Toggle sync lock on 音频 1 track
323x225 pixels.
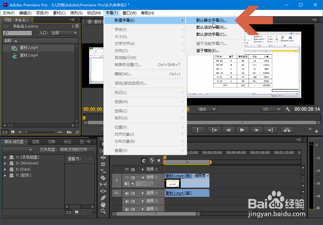click(133, 193)
